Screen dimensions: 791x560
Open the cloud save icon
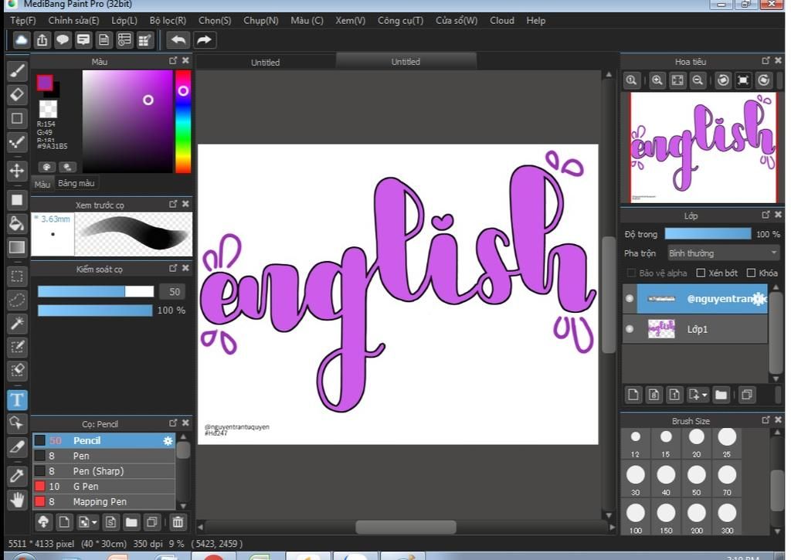[21, 40]
